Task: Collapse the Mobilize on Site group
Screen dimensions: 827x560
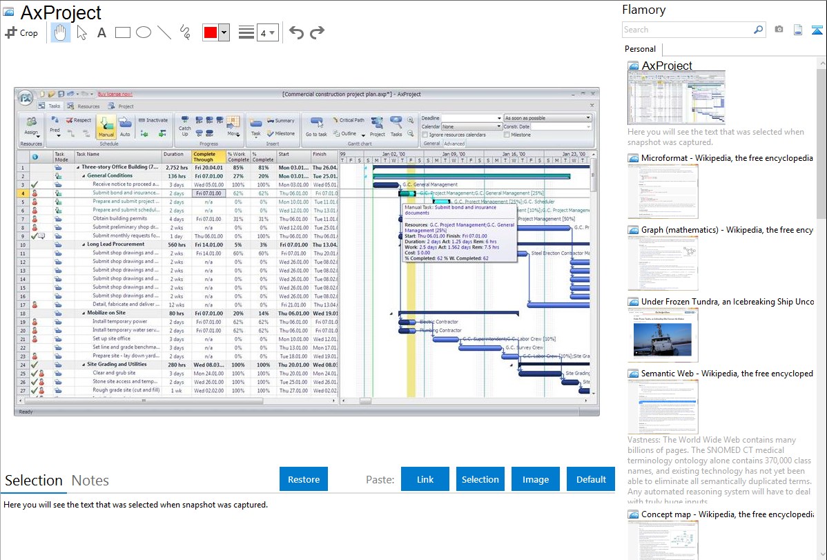Action: pos(84,313)
